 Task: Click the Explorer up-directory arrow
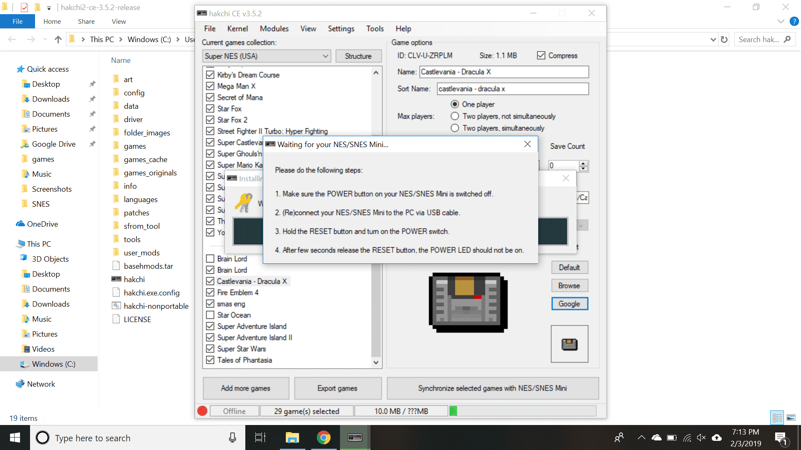coord(58,40)
